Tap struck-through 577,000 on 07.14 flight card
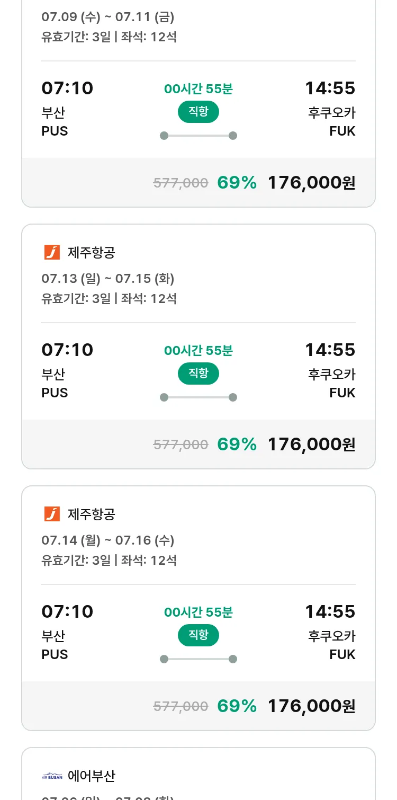 (181, 706)
